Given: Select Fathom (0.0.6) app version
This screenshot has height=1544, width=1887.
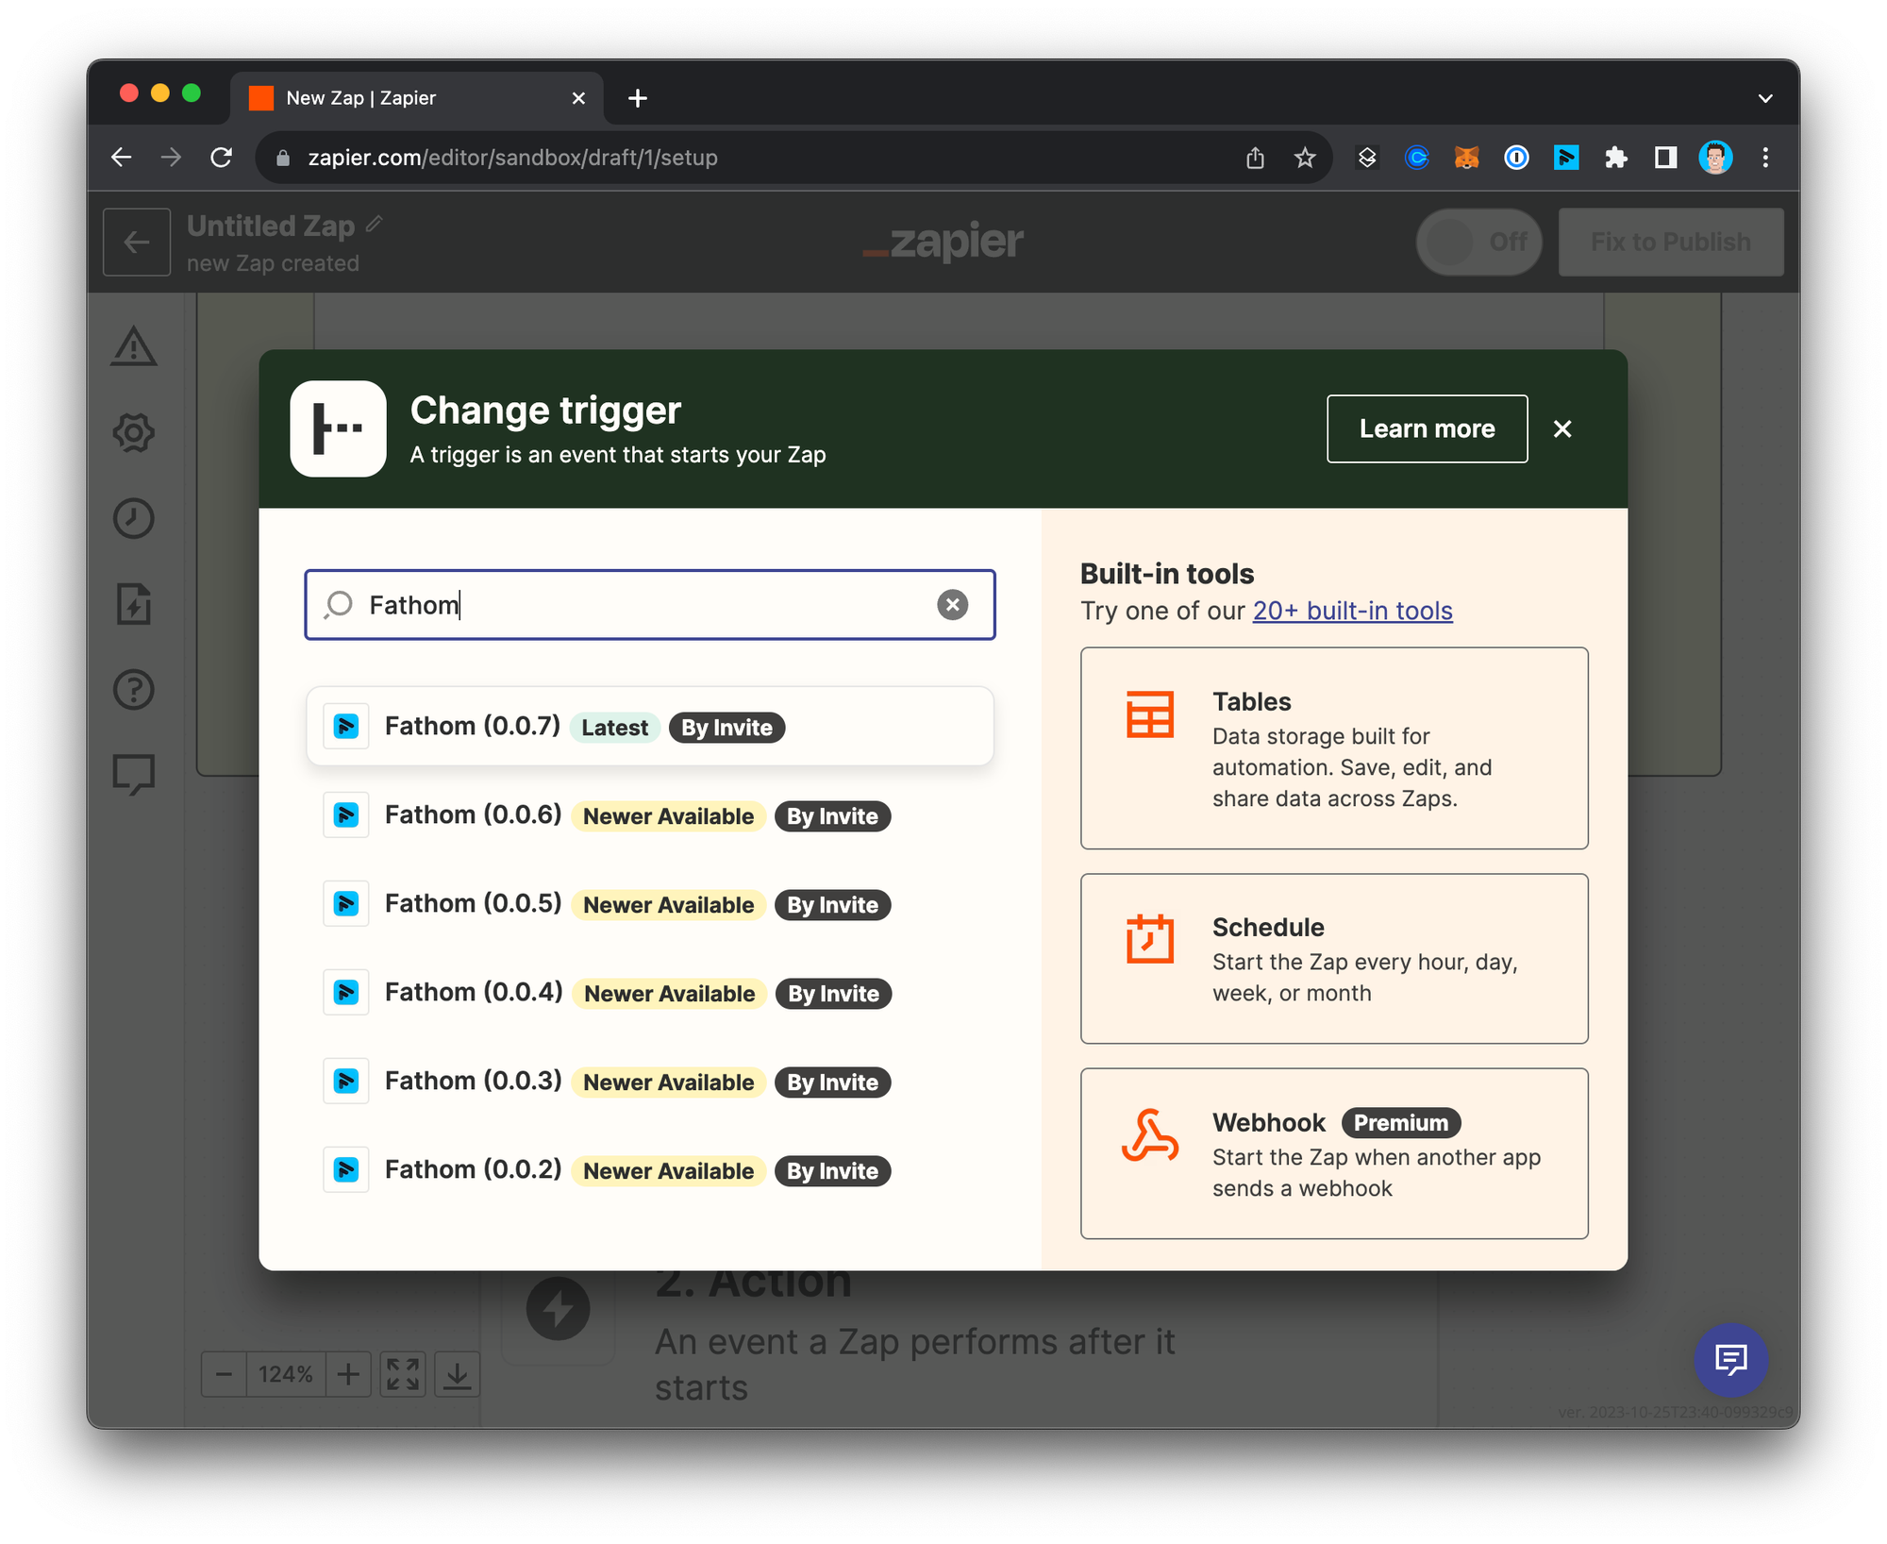Looking at the screenshot, I should coord(649,815).
